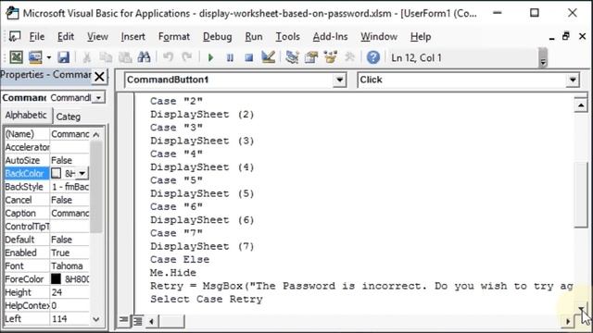Screen dimensions: 593x333
Task: Click the Toolbox icon
Action: [x=350, y=57]
